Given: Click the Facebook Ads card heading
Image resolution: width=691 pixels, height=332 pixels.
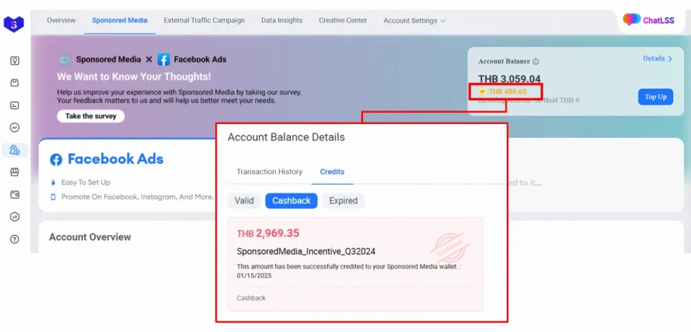Looking at the screenshot, I should (115, 159).
